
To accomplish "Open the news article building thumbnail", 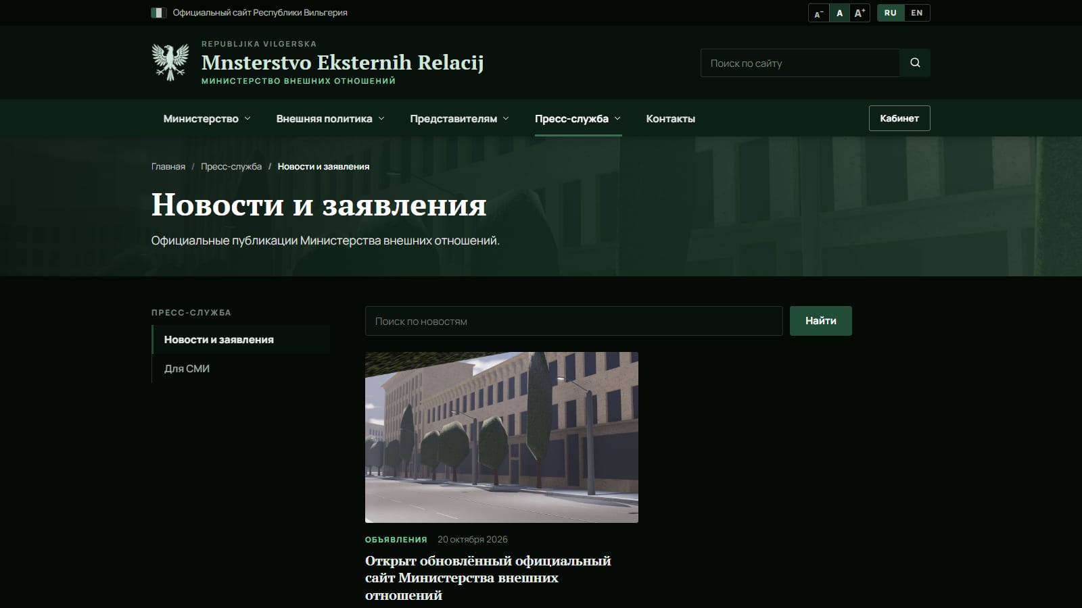I will click(x=501, y=437).
